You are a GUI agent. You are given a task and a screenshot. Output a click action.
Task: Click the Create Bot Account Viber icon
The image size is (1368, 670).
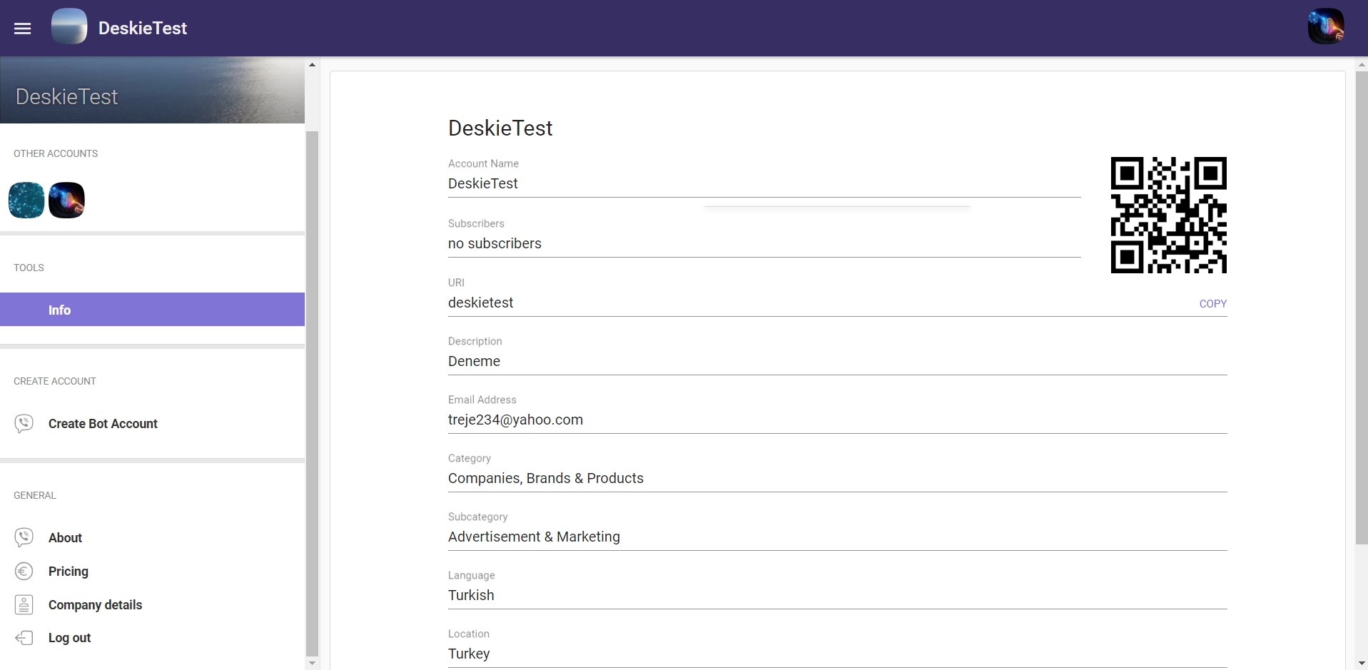coord(24,424)
